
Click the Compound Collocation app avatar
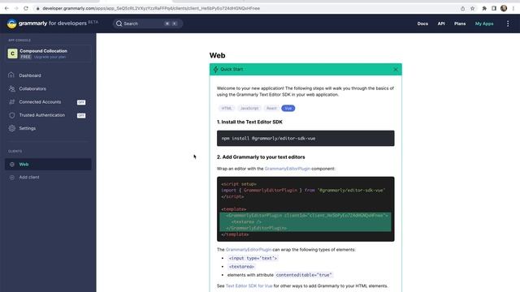pos(13,54)
